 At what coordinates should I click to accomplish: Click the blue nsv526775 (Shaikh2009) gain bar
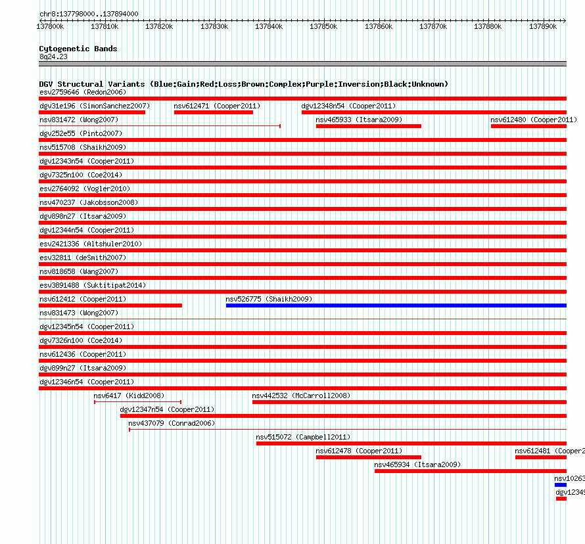tap(396, 306)
